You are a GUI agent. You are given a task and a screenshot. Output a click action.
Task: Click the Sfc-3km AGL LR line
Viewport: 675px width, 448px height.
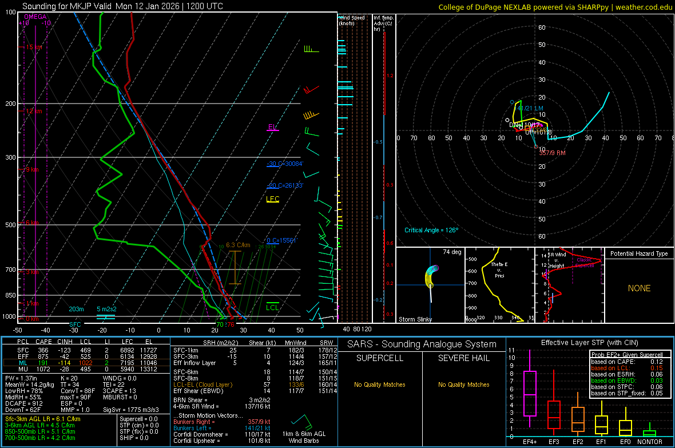click(x=43, y=419)
